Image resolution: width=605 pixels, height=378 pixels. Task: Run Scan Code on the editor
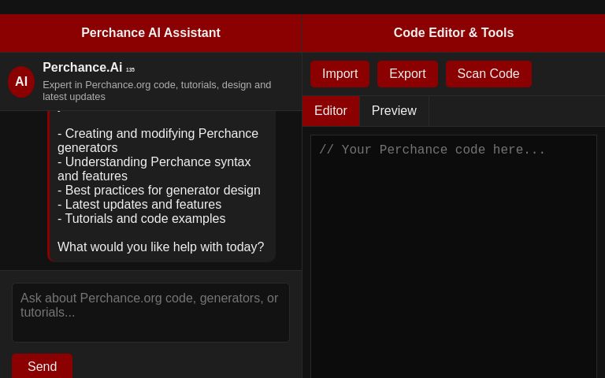coord(488,74)
